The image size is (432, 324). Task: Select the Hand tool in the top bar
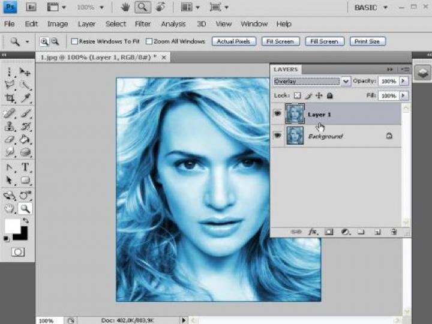[125, 7]
